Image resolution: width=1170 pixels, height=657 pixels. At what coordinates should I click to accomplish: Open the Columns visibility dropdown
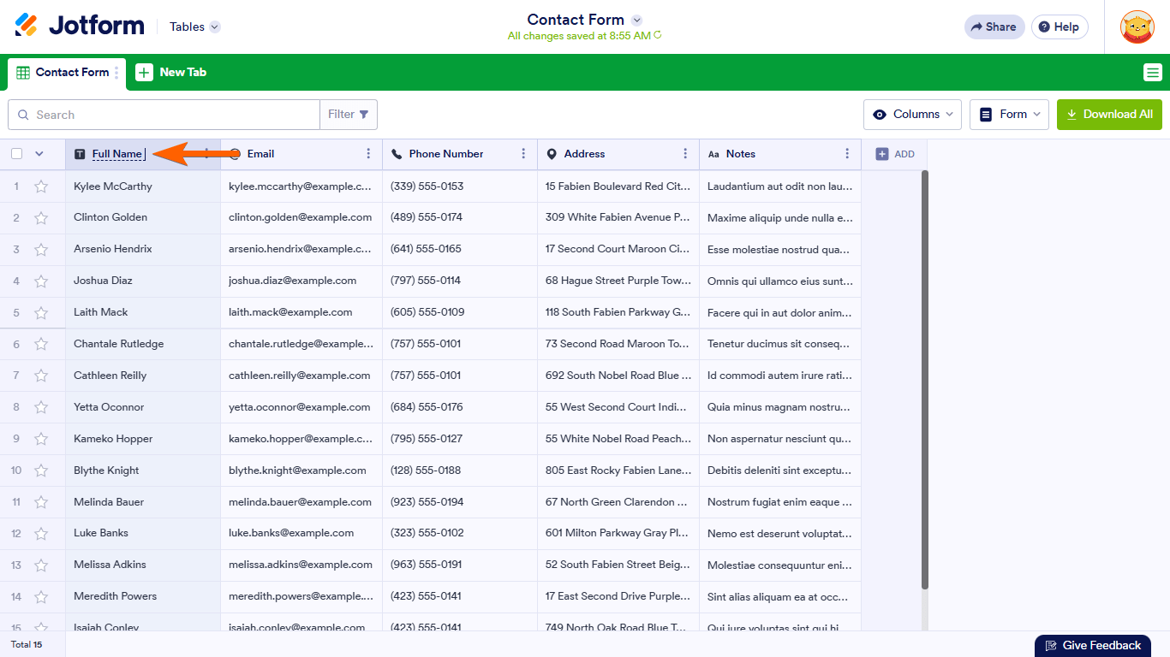click(x=912, y=115)
